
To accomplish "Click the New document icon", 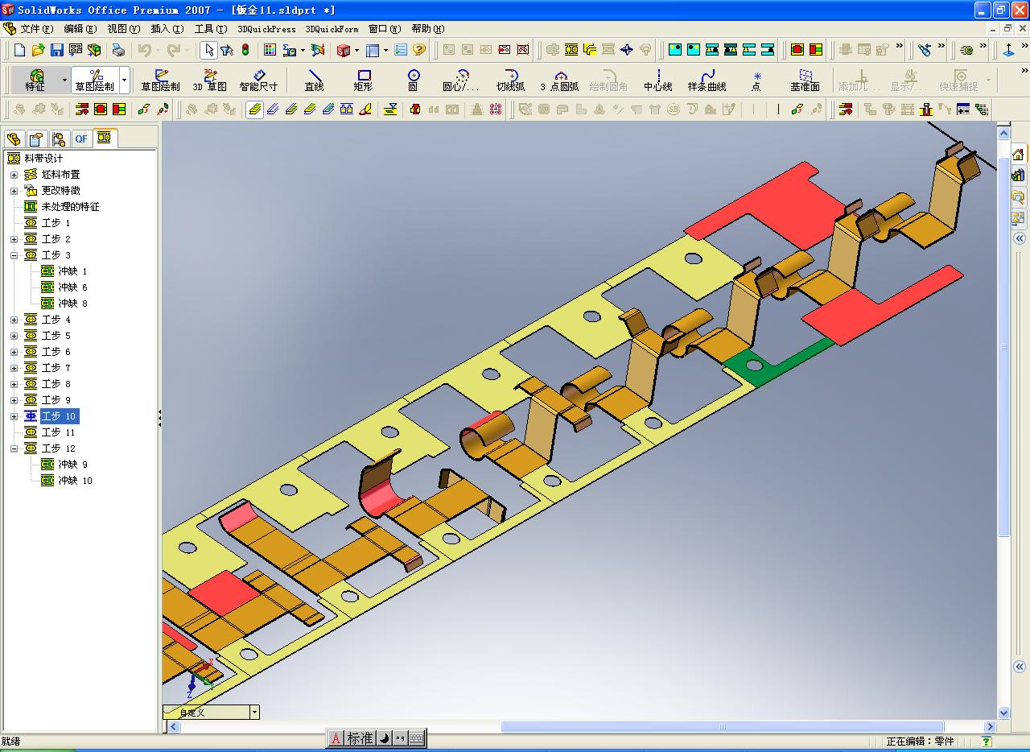I will 20,50.
